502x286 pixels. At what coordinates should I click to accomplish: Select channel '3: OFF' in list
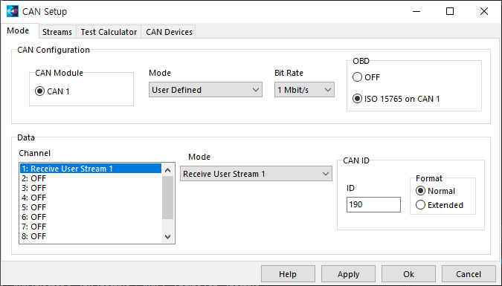pyautogui.click(x=91, y=188)
